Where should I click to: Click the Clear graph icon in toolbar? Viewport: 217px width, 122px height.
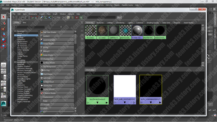pyautogui.click(x=41, y=18)
